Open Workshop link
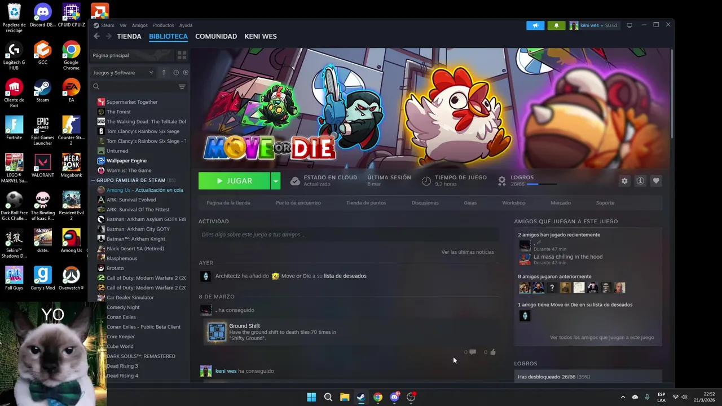The image size is (722, 406). 513,202
